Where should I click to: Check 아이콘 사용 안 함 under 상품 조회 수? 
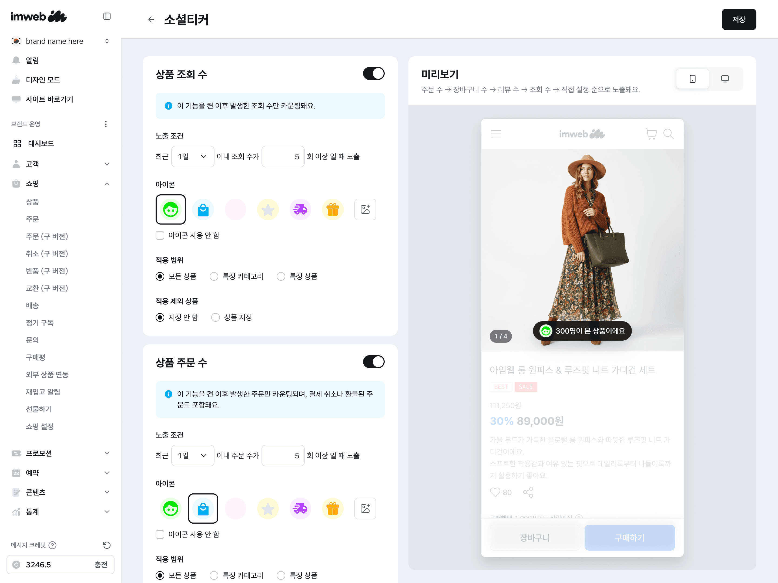point(160,235)
